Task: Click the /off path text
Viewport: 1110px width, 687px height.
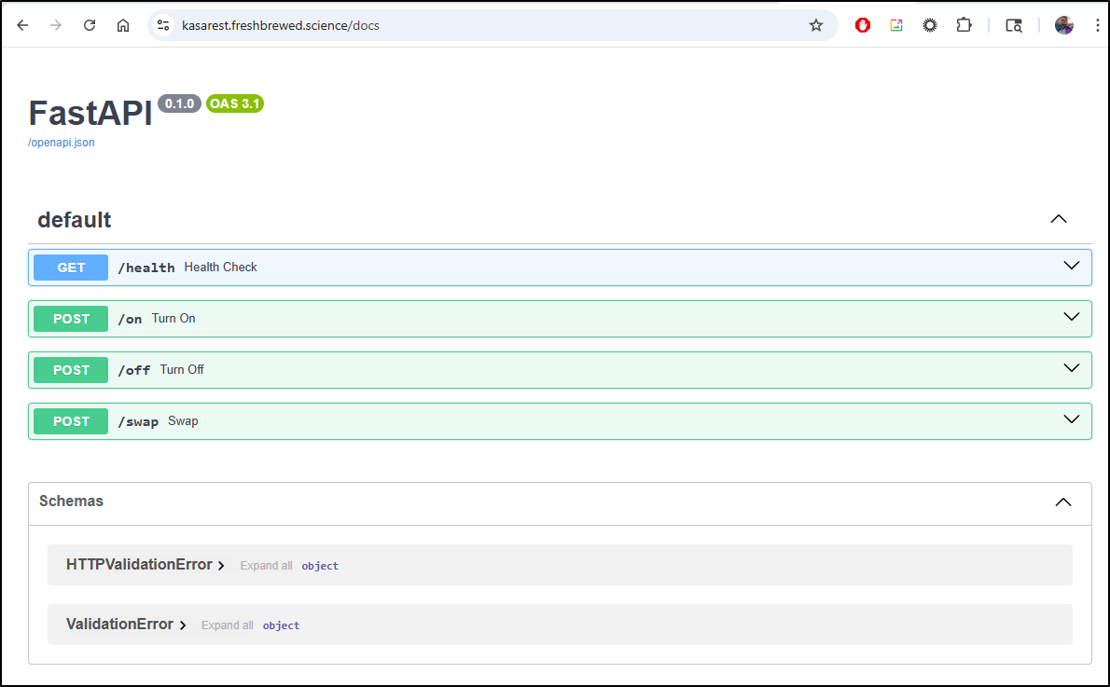Action: click(x=134, y=370)
